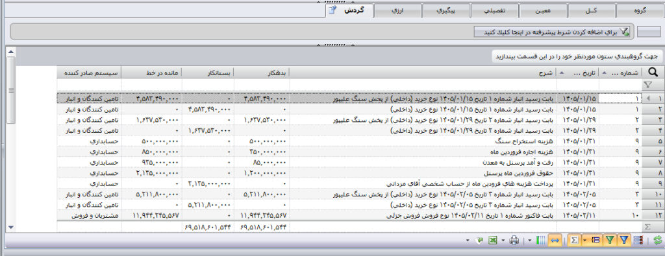
Task: Click the سیستم صادر کننده column header
Action: [x=90, y=73]
